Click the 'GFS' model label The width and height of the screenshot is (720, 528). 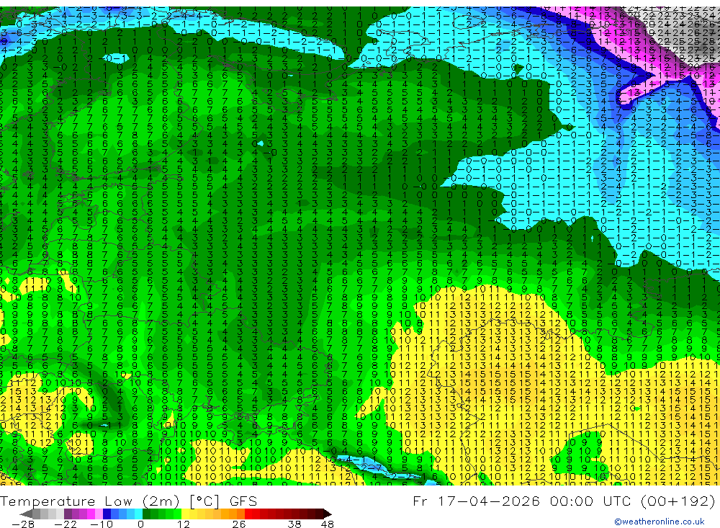pos(243,501)
